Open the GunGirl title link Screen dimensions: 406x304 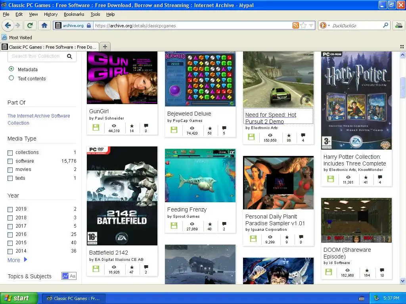tap(99, 111)
